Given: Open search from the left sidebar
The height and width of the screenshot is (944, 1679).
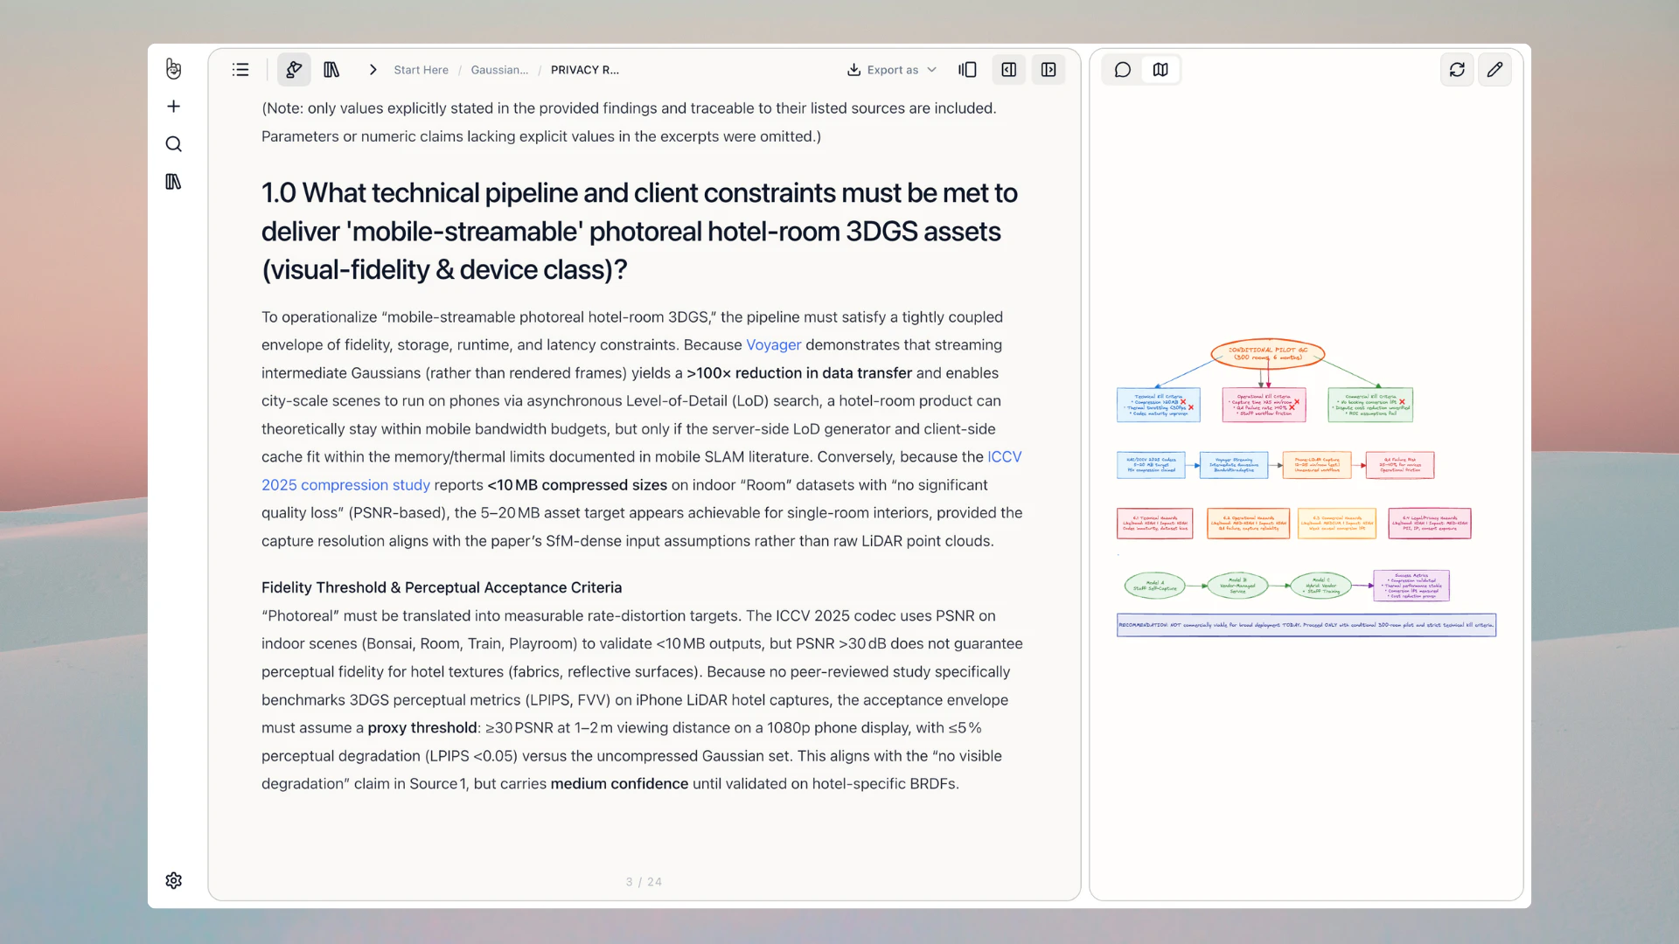Looking at the screenshot, I should coord(173,144).
